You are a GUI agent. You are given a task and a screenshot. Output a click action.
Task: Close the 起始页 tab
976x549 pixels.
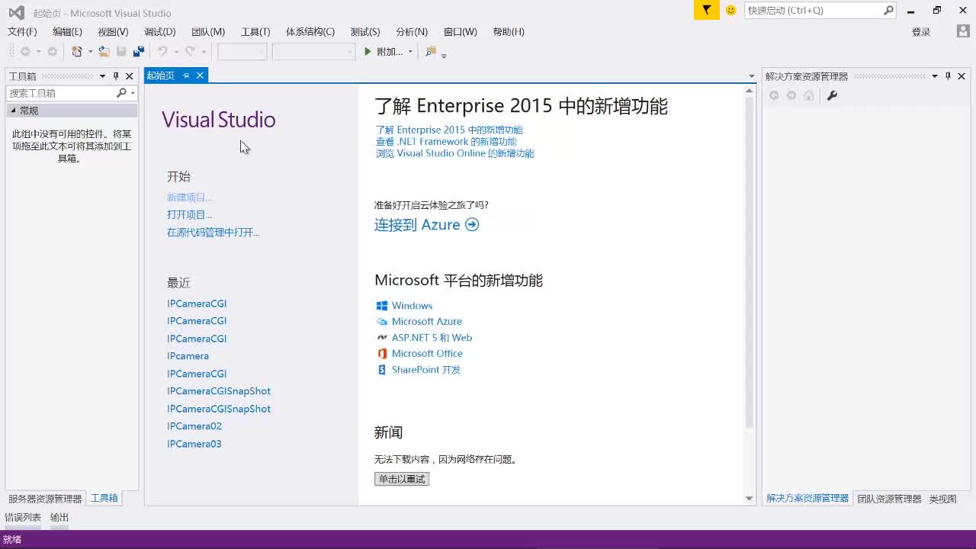click(200, 75)
